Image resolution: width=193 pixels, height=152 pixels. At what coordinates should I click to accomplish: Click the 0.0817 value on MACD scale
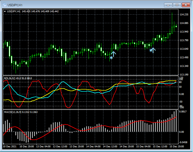183,112
